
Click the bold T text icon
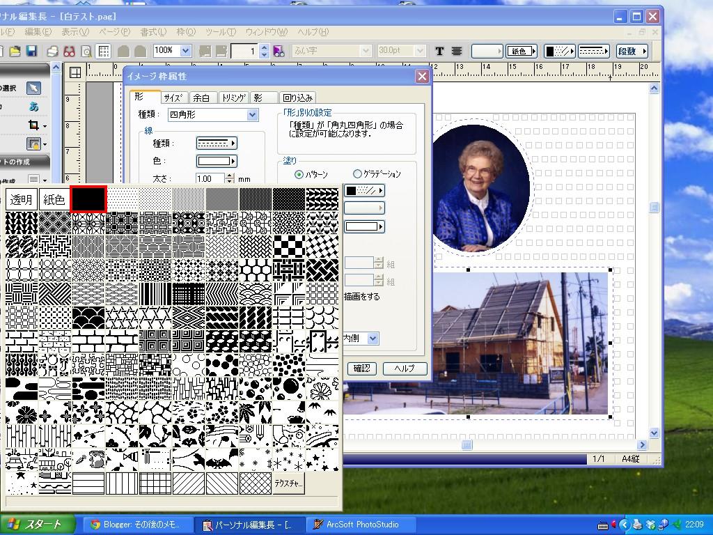pos(439,51)
